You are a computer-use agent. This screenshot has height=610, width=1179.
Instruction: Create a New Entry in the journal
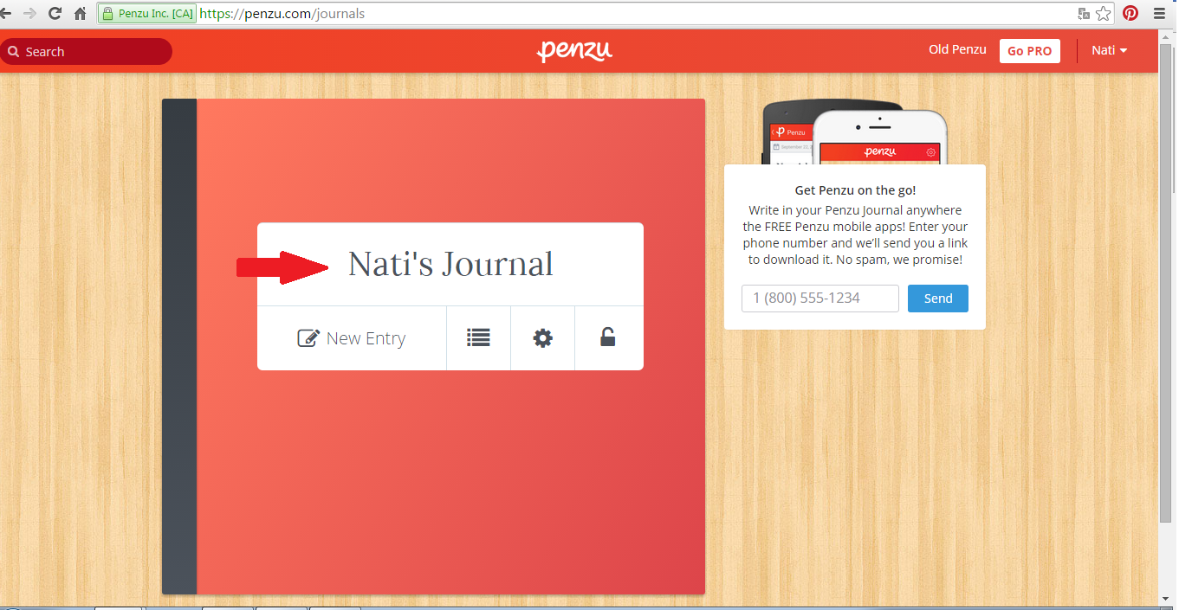tap(352, 338)
